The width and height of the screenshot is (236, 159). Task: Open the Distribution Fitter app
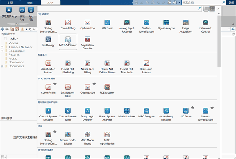pyautogui.click(x=68, y=90)
